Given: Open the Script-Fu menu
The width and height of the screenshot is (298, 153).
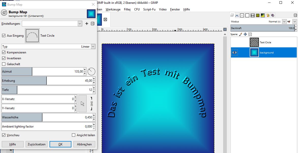Looking at the screenshot, I should pyautogui.click(x=149, y=9).
